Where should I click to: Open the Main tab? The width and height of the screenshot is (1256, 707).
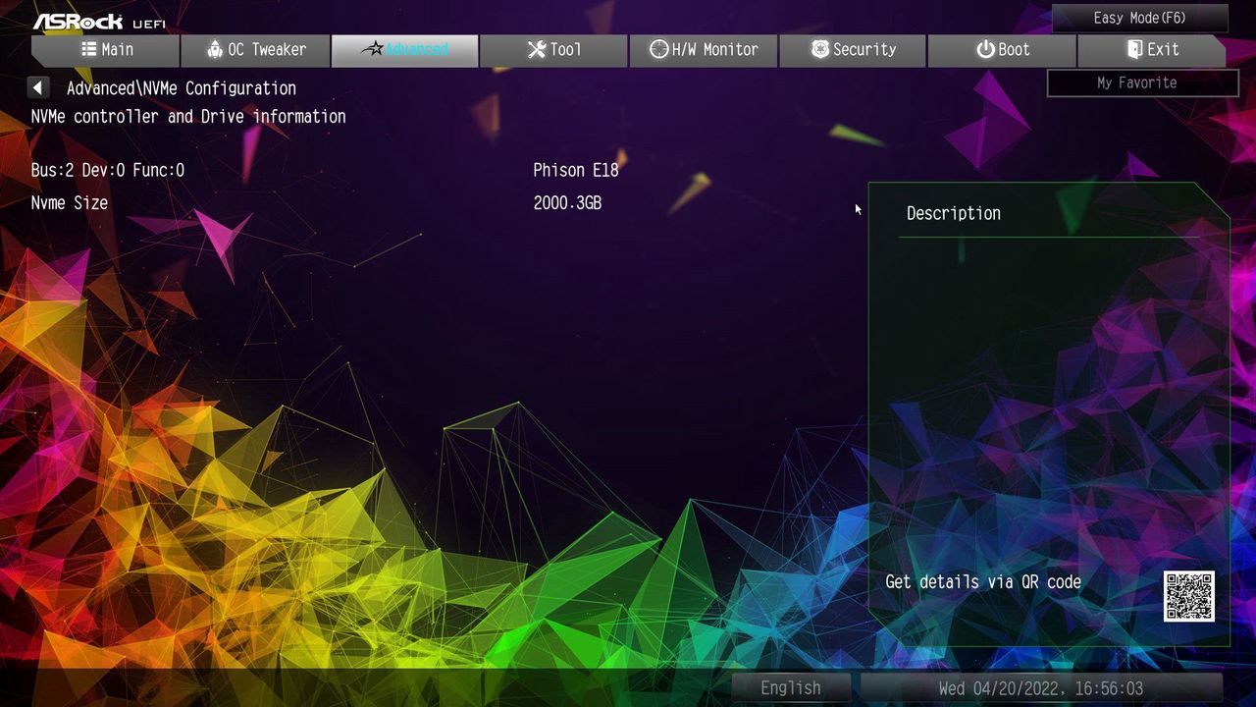(105, 50)
